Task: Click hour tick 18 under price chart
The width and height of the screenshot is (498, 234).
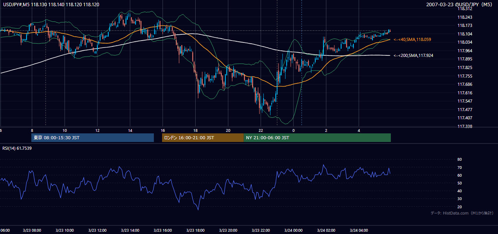Action: click(196, 131)
